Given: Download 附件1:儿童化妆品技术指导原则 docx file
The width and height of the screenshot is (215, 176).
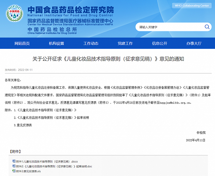Looking at the screenshot, I should [x=47, y=162].
